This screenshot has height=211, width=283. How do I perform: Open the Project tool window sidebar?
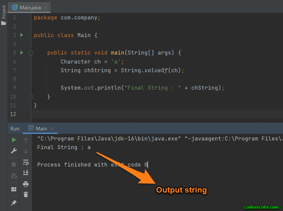(3, 11)
